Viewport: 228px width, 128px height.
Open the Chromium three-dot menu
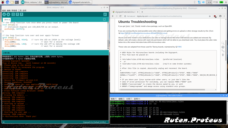224,16
